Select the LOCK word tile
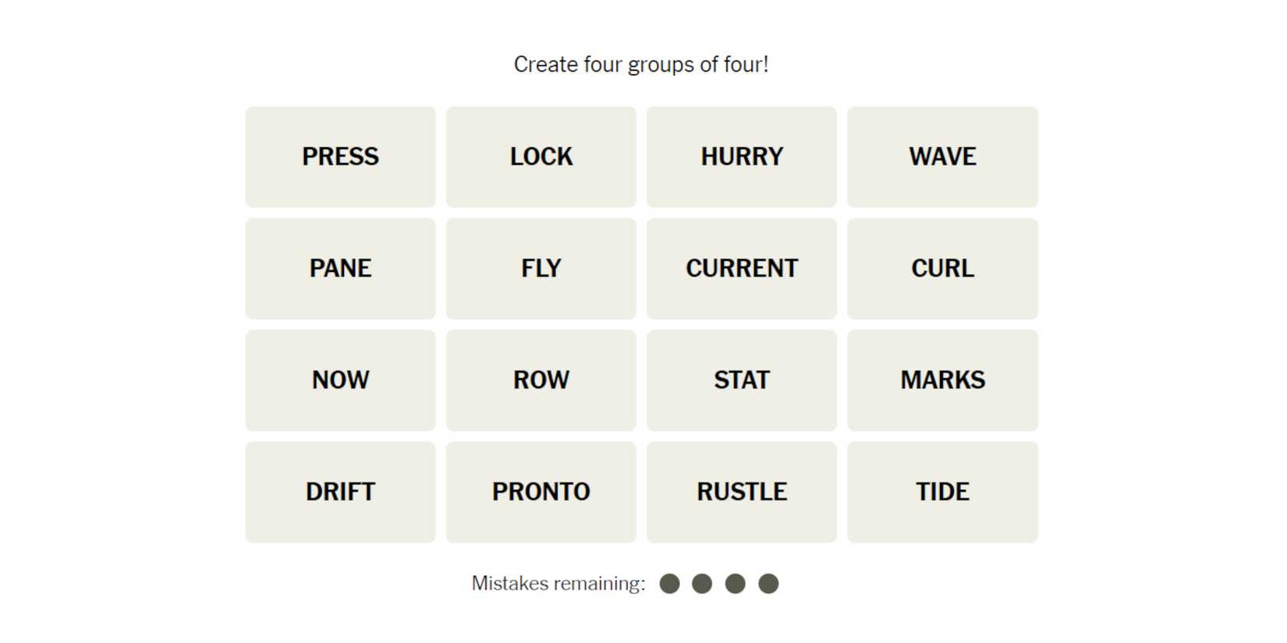This screenshot has height=643, width=1287. [541, 157]
